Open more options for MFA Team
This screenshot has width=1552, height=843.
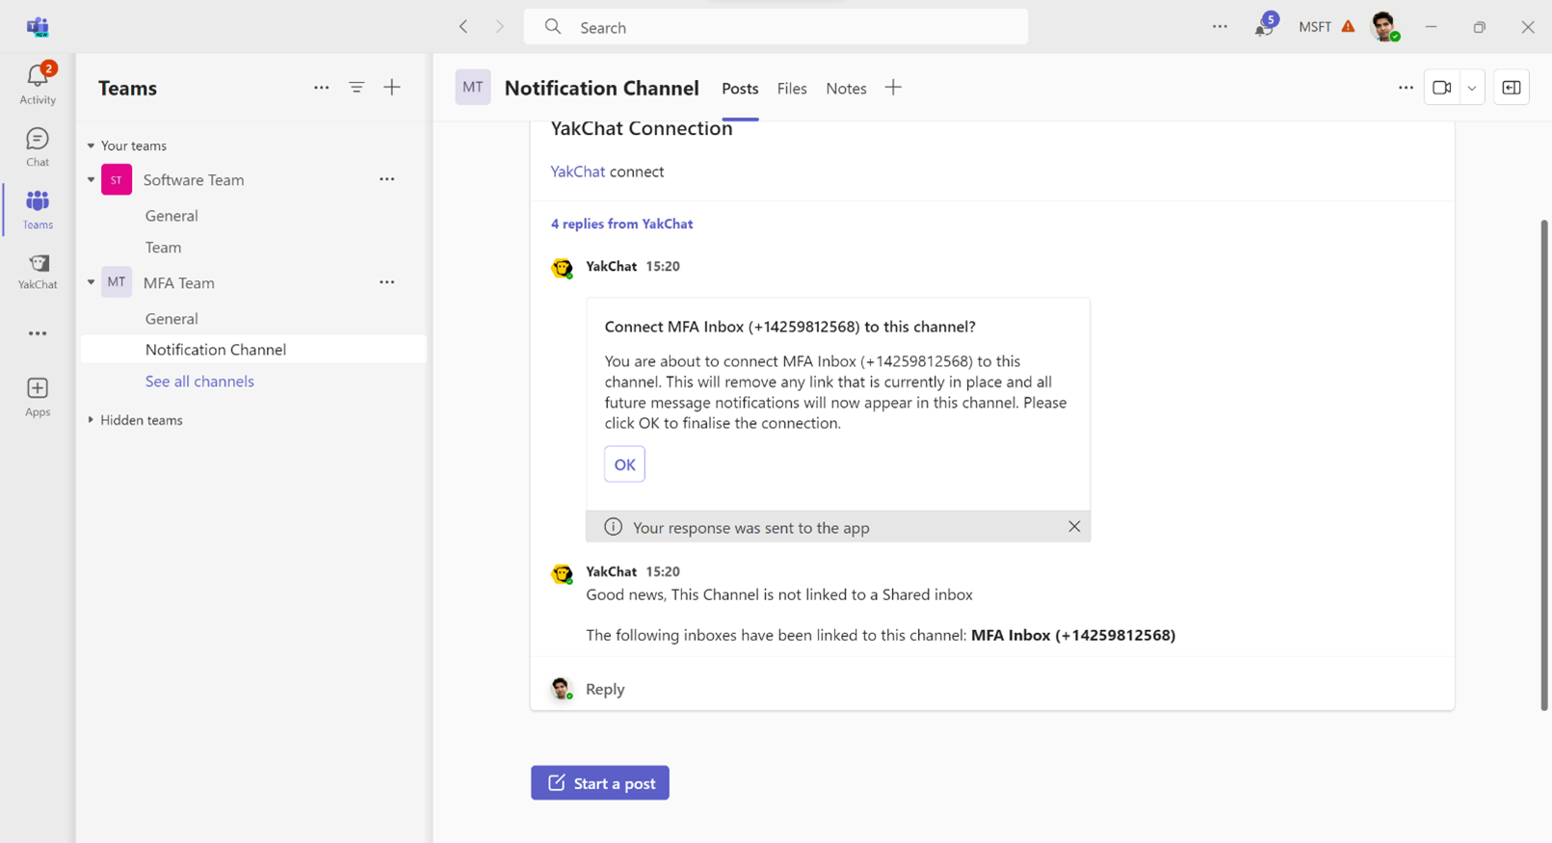pos(387,282)
